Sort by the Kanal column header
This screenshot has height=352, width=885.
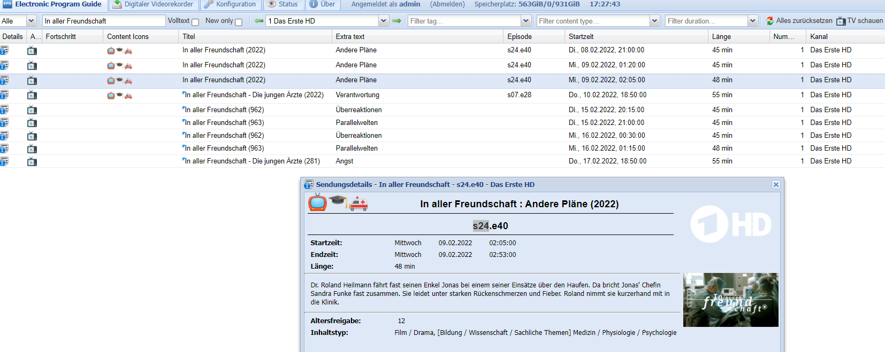(x=845, y=36)
